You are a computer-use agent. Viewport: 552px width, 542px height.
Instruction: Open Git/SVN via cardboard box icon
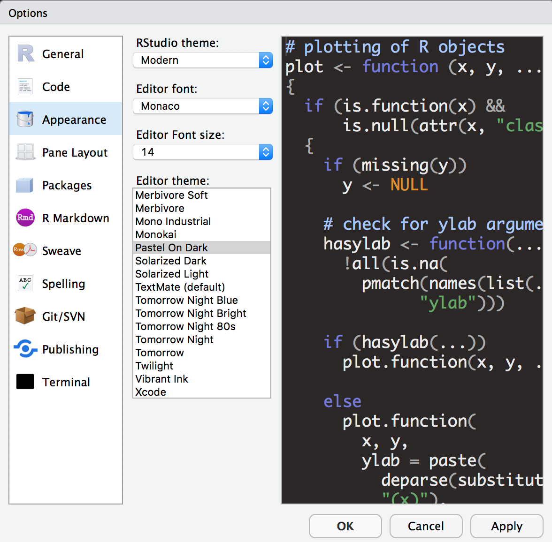[x=25, y=316]
